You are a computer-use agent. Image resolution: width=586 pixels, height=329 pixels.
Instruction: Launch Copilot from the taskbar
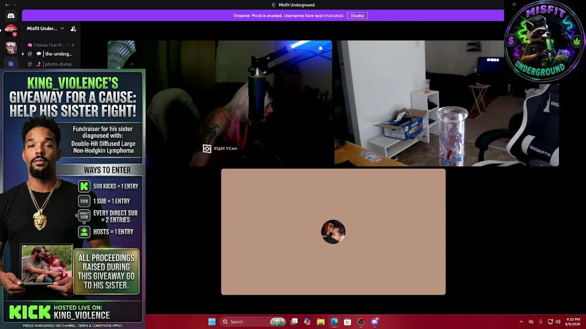tap(307, 322)
